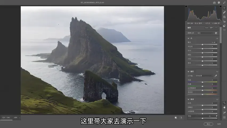Screen dimensions: 227x128
Task: Click the 编辑 (Edit) panel header label
Action: [189, 27]
